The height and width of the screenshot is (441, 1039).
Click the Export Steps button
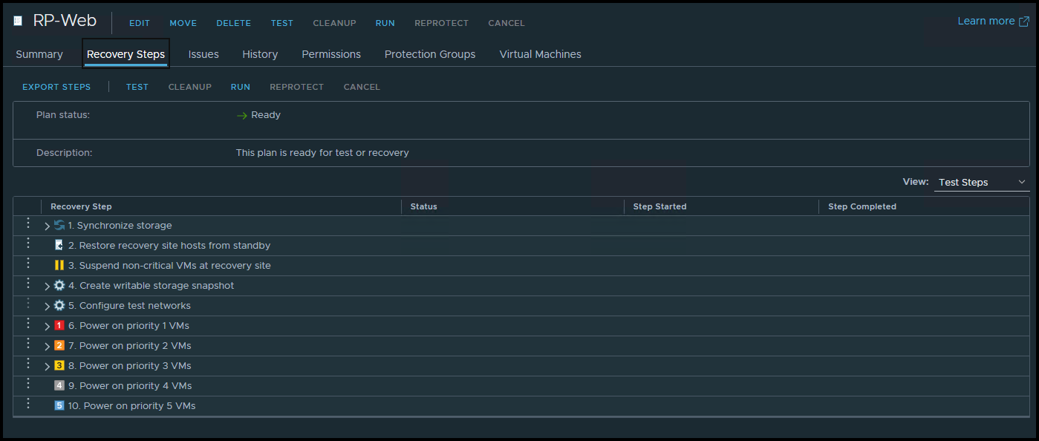[x=56, y=87]
